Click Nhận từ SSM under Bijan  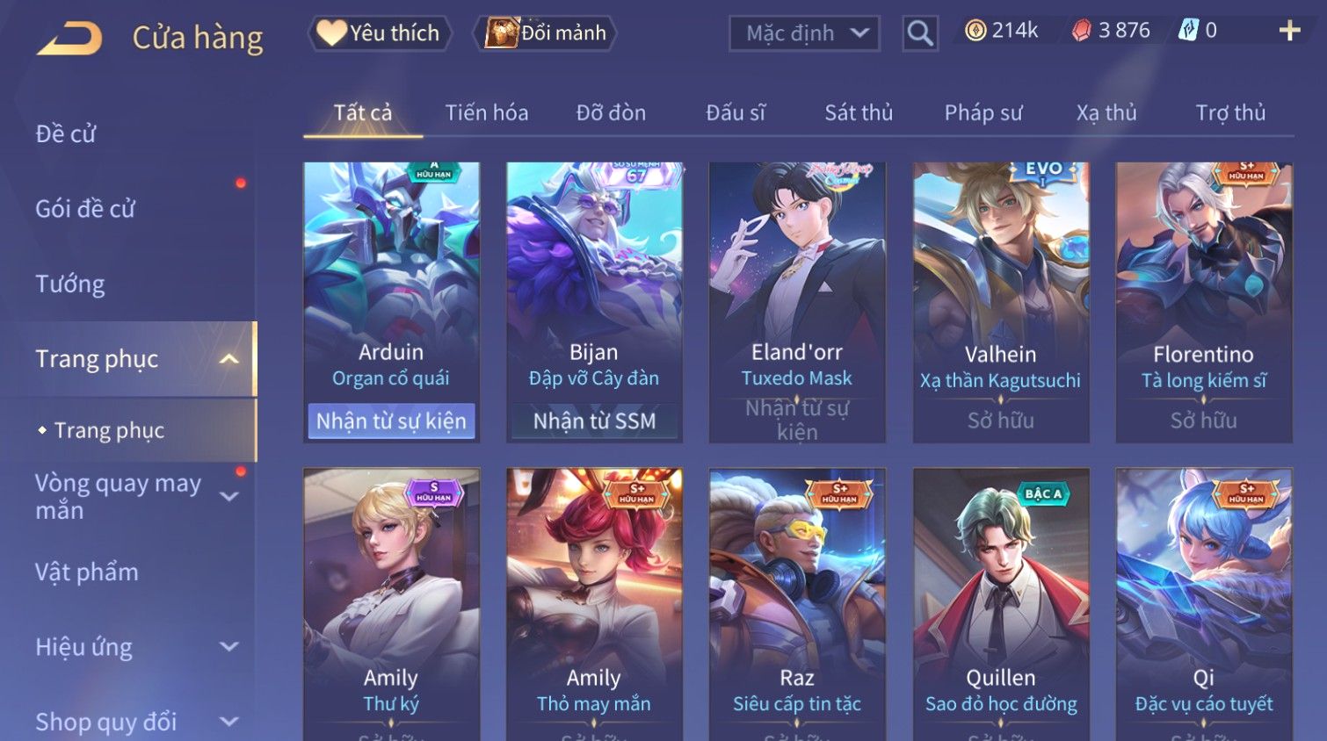pyautogui.click(x=594, y=421)
